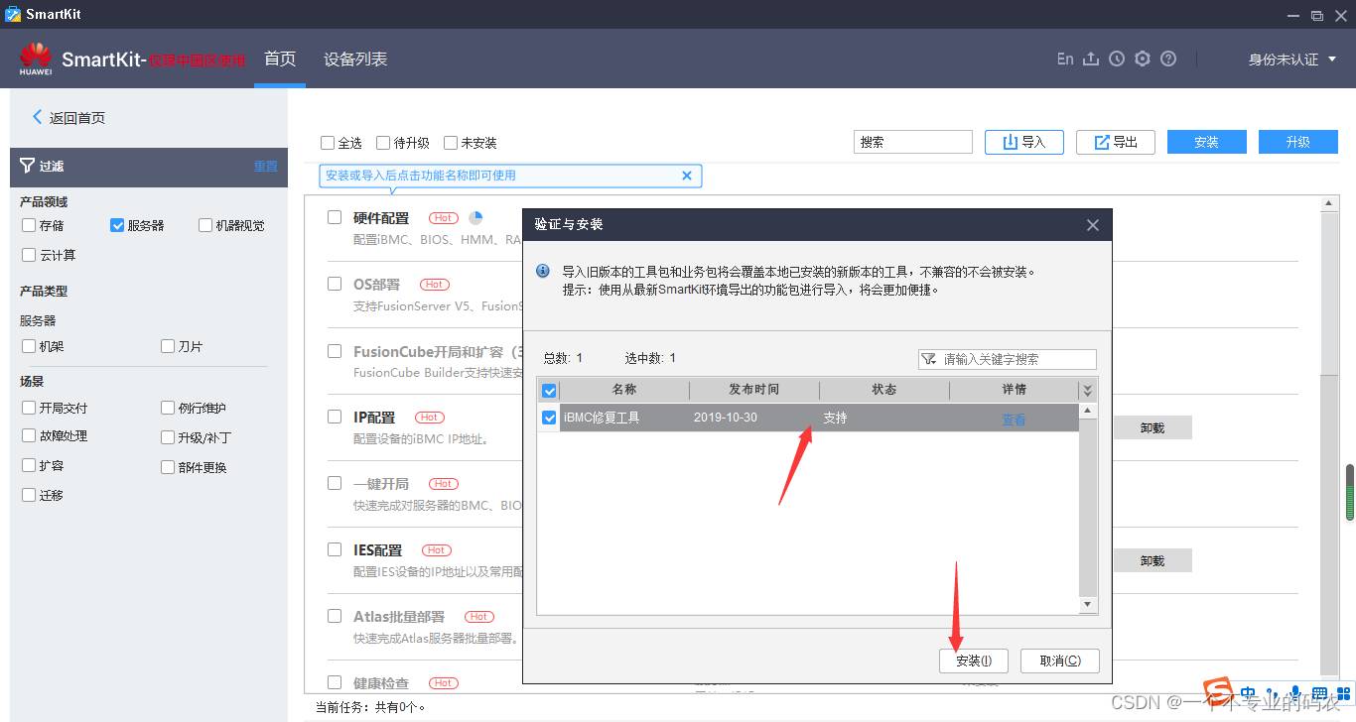Click the Hot badge beside IES配置
The width and height of the screenshot is (1356, 722).
click(436, 549)
